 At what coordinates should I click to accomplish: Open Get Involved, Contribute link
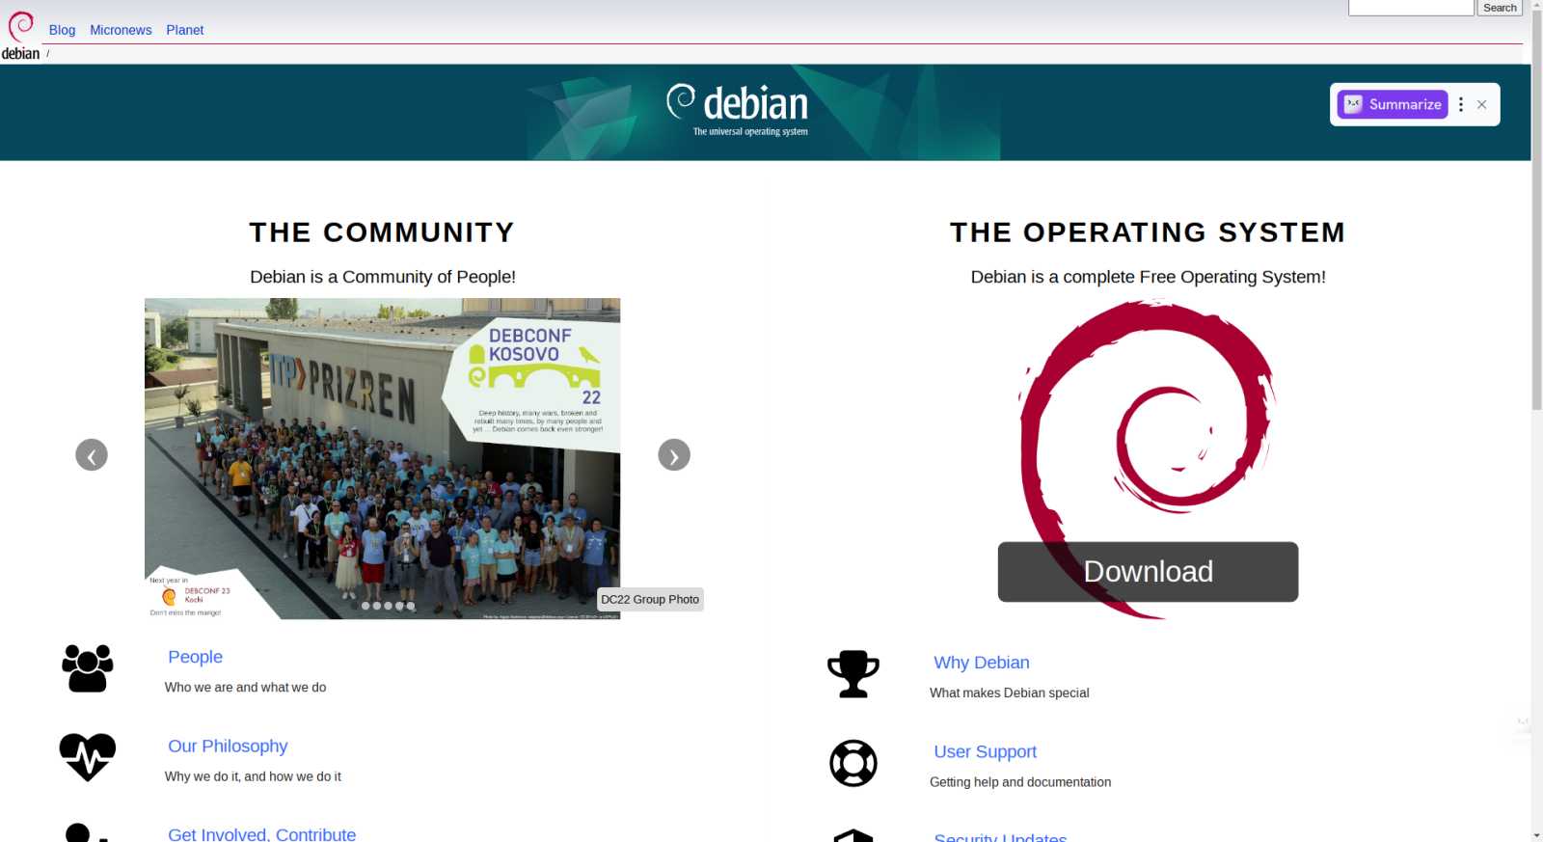[262, 834]
